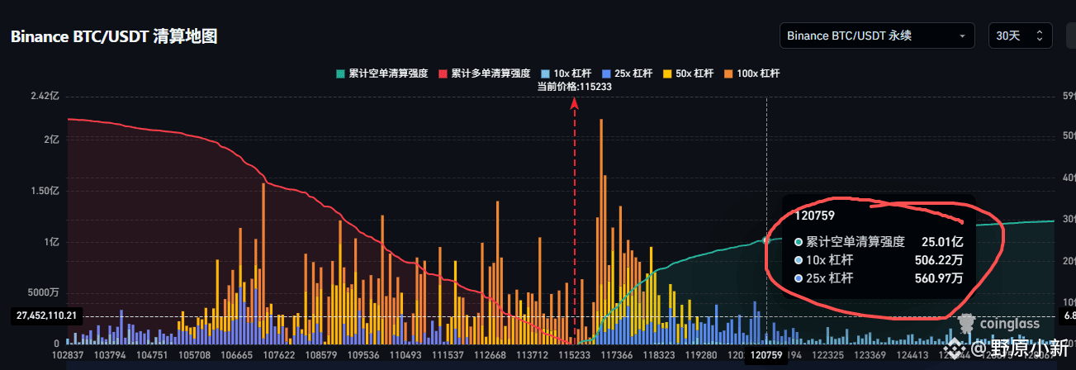Click the 2亿 y-axis label
This screenshot has width=1076, height=370.
pos(51,139)
